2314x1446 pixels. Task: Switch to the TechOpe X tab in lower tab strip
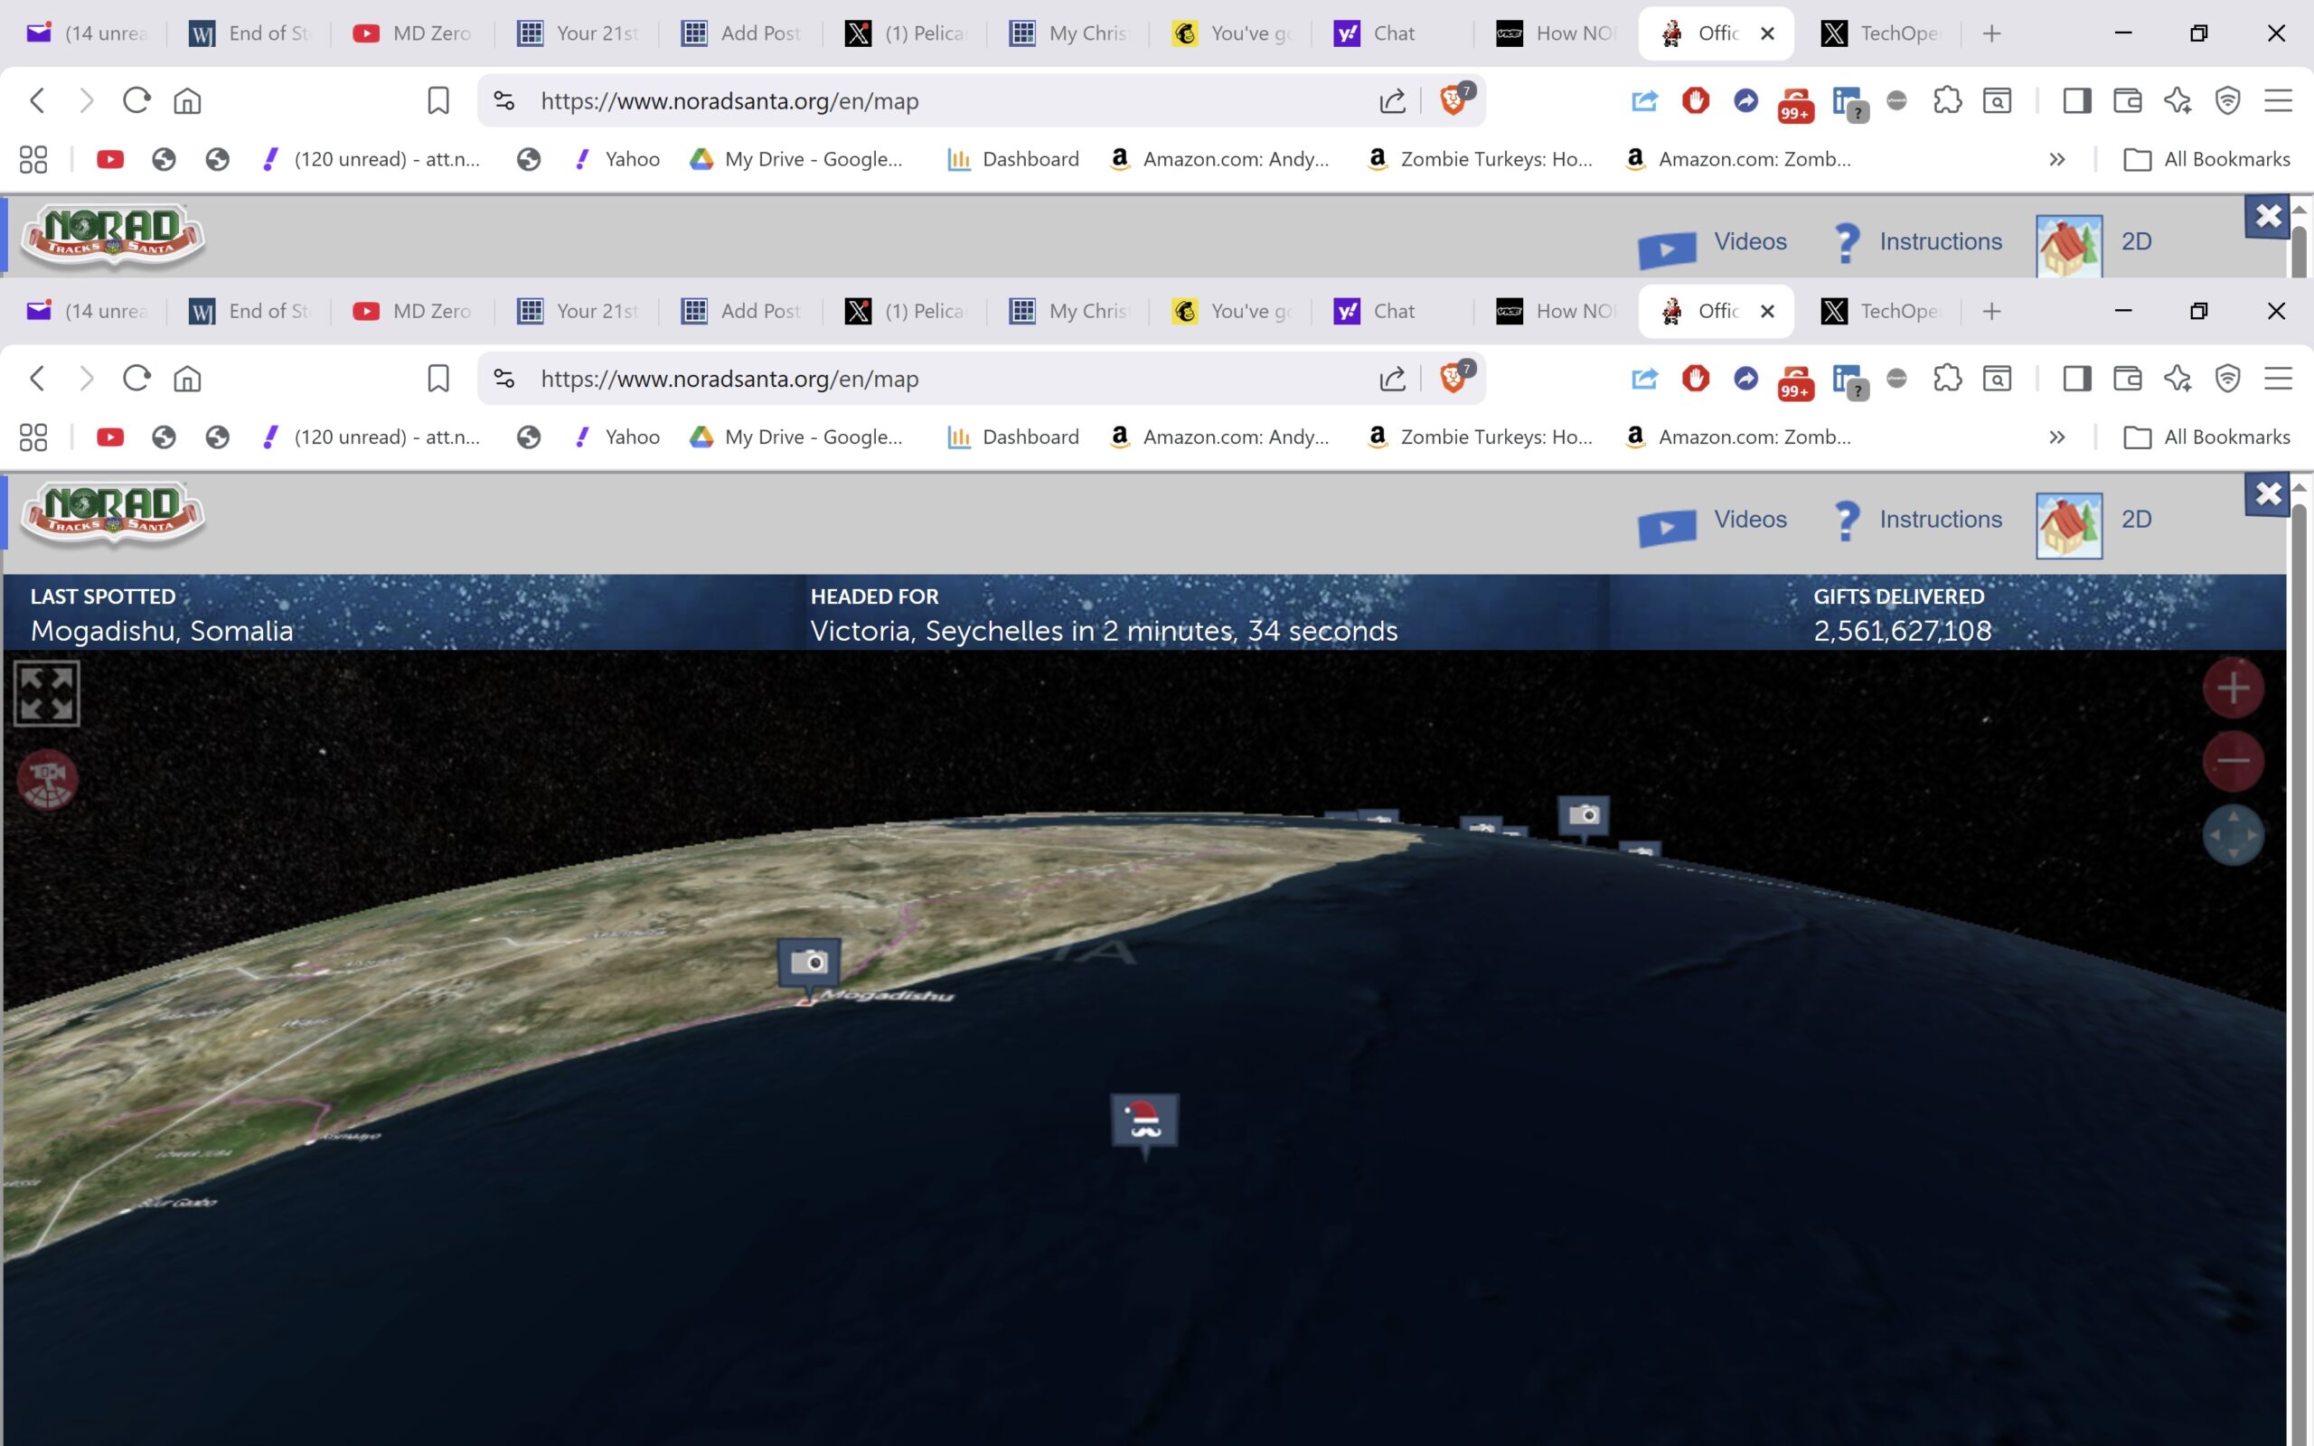[1879, 311]
